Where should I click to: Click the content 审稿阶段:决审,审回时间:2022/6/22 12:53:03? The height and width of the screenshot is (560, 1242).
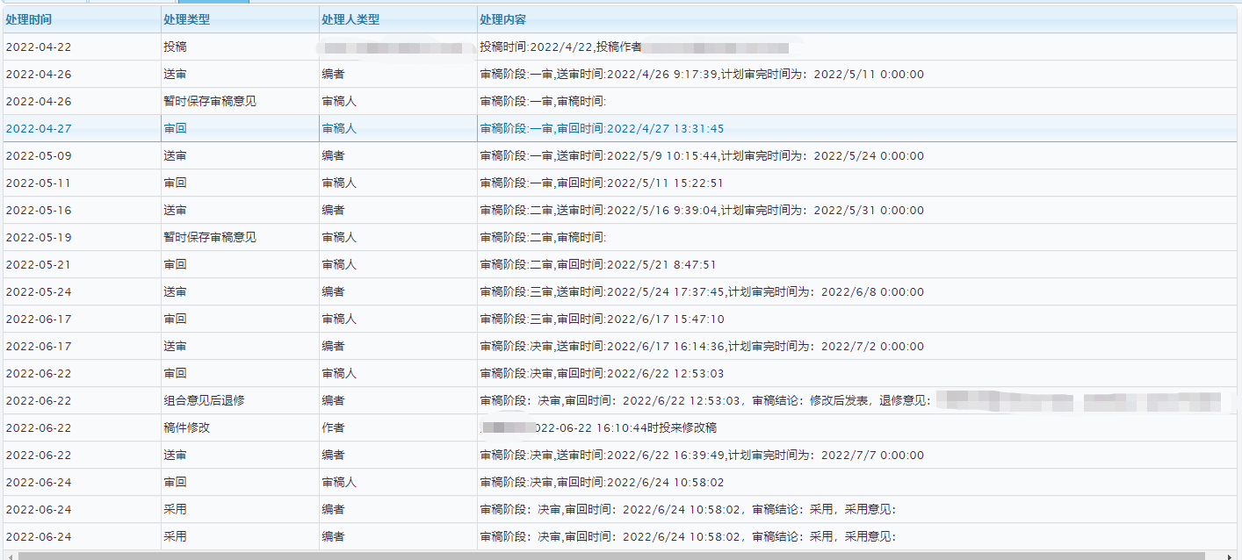click(602, 374)
